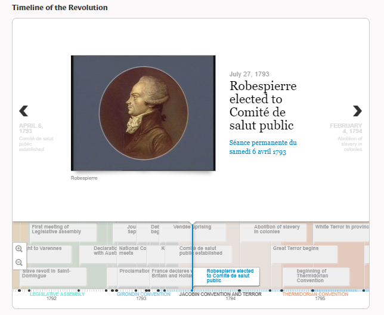Click the 1793 year marker
This screenshot has width=384, height=315.
click(141, 298)
